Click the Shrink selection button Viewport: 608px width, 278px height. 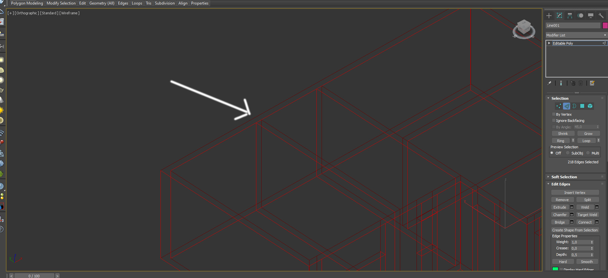[x=563, y=134]
